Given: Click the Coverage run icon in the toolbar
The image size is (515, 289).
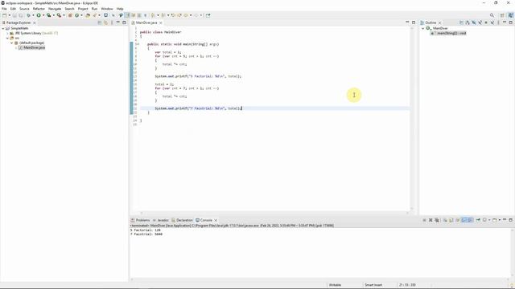Looking at the screenshot, I should coord(48,15).
